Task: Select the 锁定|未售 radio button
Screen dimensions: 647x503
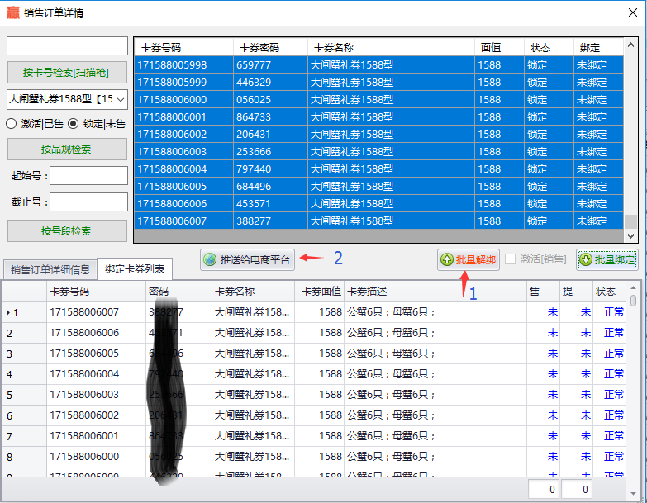Action: [x=73, y=124]
